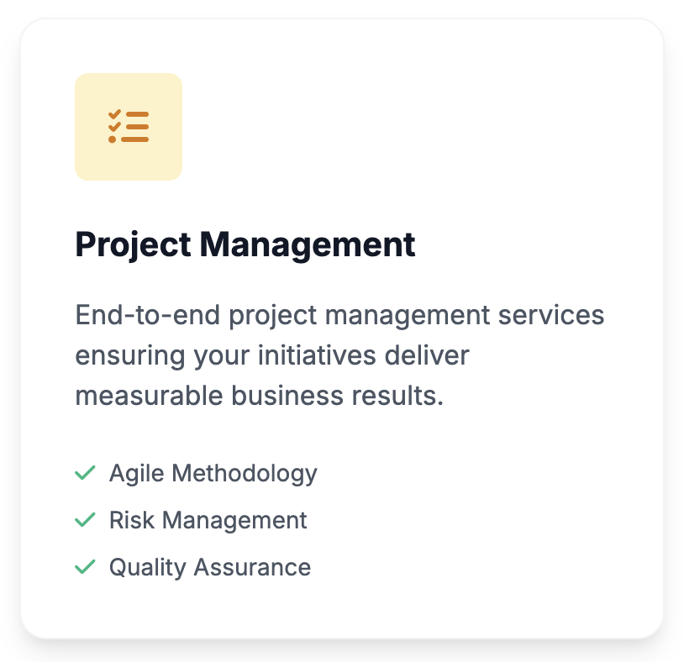Click the line 'ensuring your initiatives deliver'
Screen dimensions: 684x662
click(272, 355)
